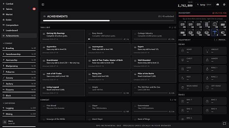Click the Off-Hand shield slot

[215, 87]
